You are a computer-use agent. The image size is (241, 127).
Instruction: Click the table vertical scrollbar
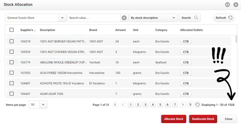(236, 39)
